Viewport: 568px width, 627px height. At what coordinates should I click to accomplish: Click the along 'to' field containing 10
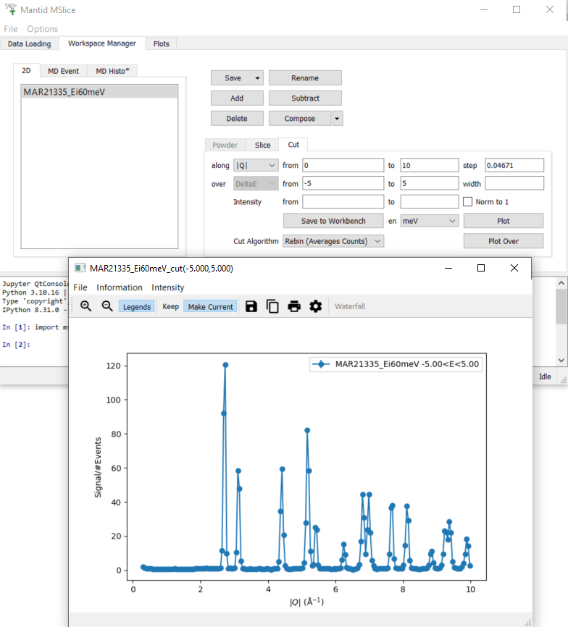pyautogui.click(x=430, y=165)
